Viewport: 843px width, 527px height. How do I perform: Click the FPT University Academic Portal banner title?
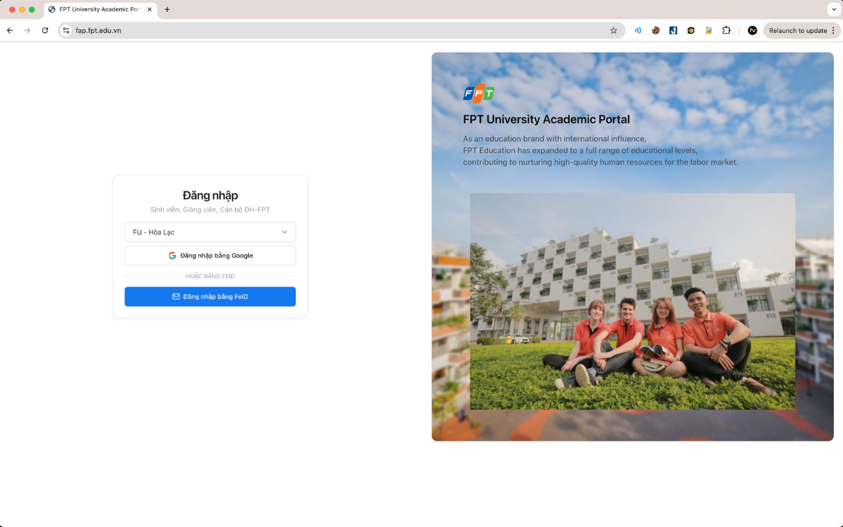(547, 119)
